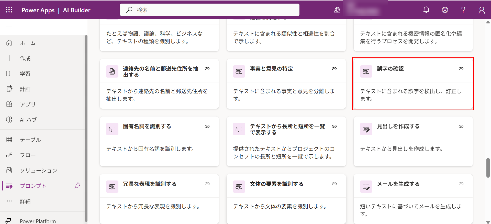Open the Power Platform sidebar item

click(38, 221)
